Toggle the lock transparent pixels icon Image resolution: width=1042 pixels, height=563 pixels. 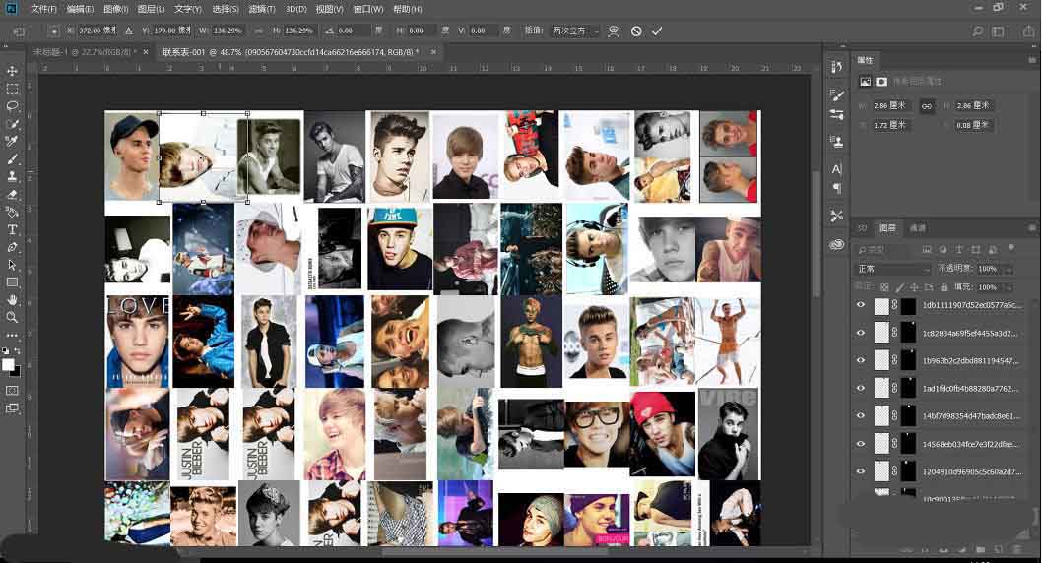click(x=884, y=287)
